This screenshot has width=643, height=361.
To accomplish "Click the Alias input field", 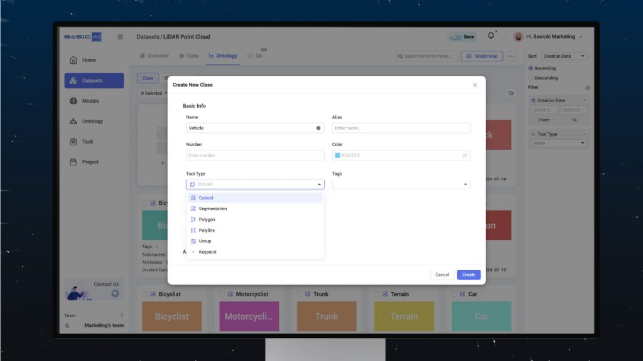I will (401, 128).
